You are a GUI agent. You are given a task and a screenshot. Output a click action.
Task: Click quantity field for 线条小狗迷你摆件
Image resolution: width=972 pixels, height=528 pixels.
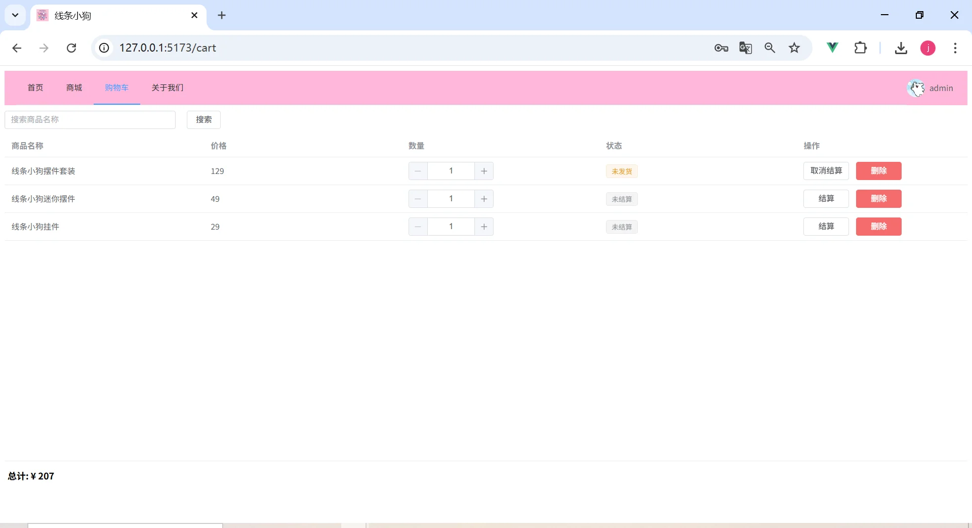pyautogui.click(x=451, y=199)
